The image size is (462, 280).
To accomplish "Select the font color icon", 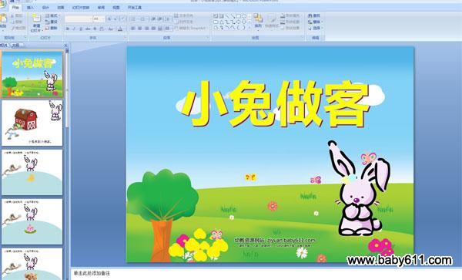I will (120, 29).
